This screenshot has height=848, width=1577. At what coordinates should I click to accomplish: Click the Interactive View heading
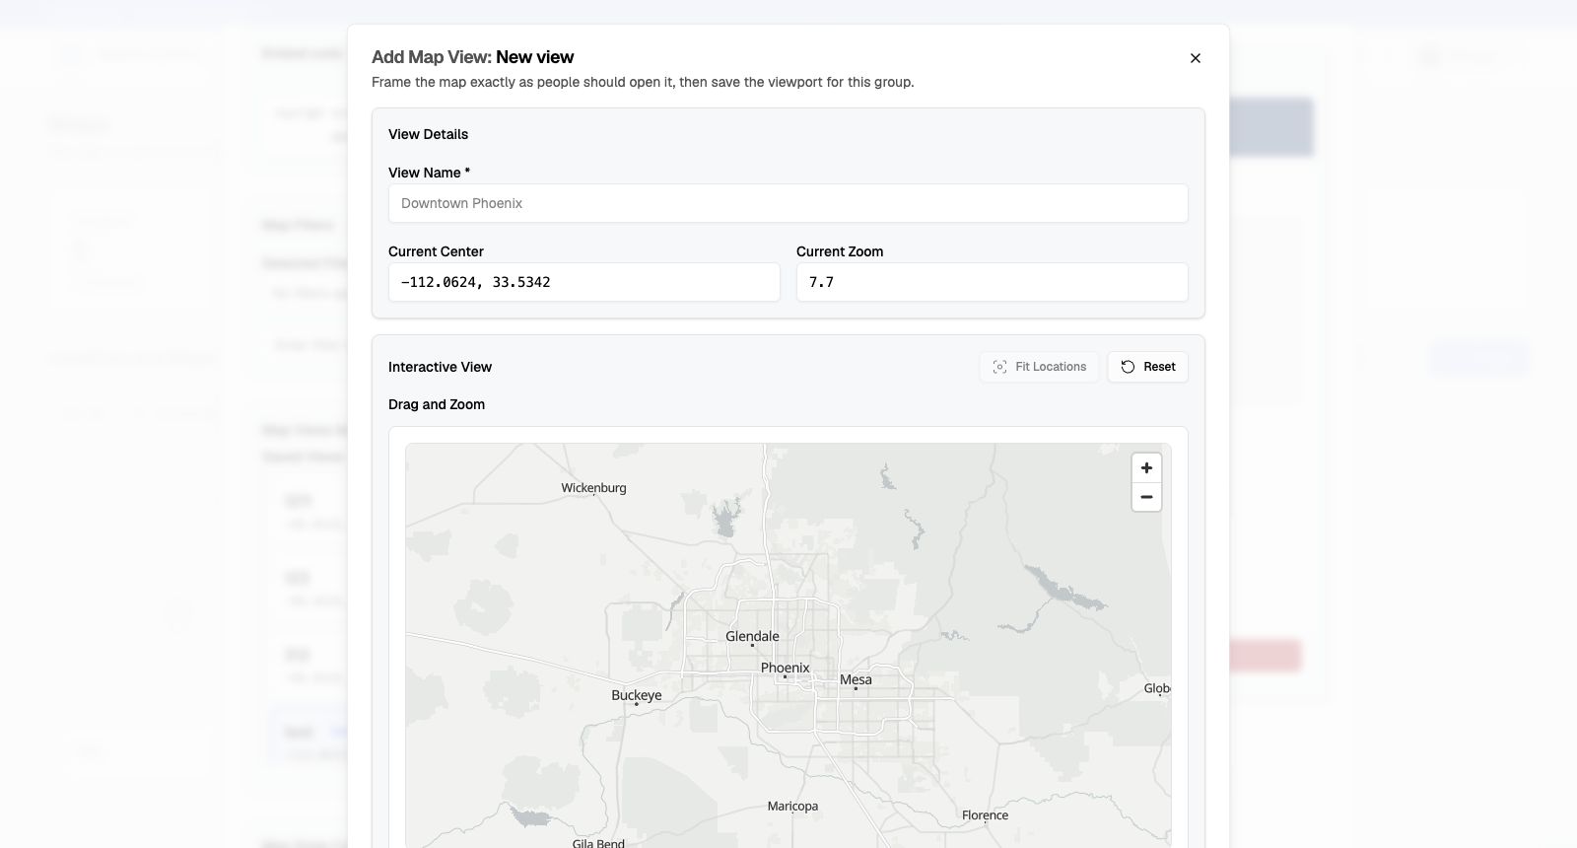coord(440,367)
